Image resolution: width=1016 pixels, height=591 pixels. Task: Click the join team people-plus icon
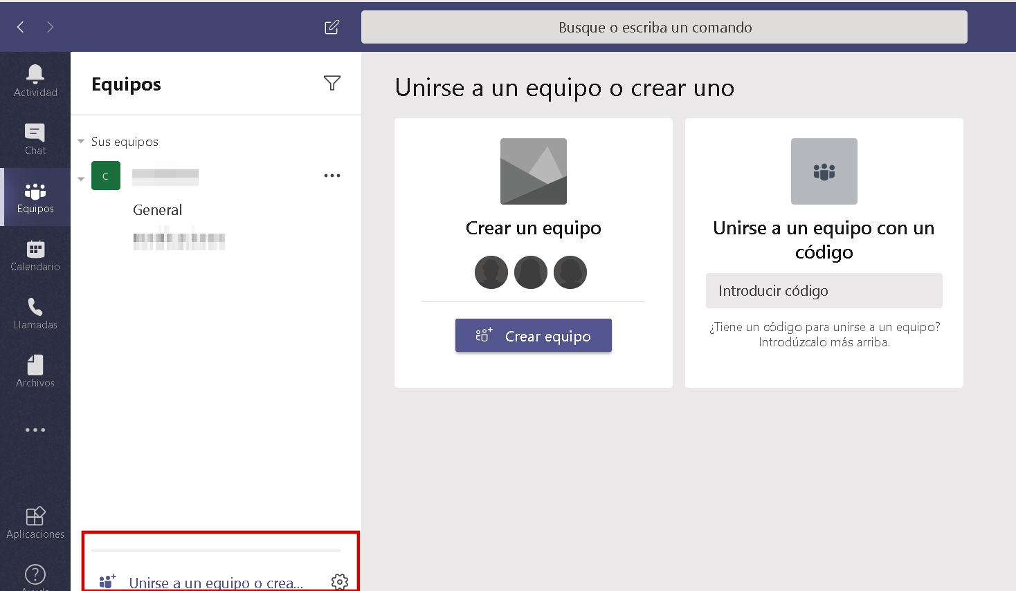tap(107, 582)
